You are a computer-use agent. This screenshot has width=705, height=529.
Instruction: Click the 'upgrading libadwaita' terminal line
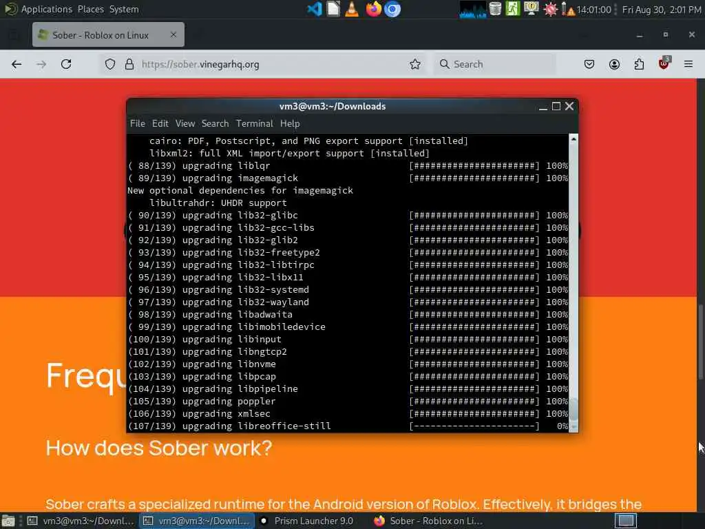pos(348,314)
